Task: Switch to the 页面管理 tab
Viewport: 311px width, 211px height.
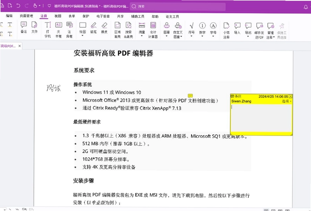Action: coord(26,16)
